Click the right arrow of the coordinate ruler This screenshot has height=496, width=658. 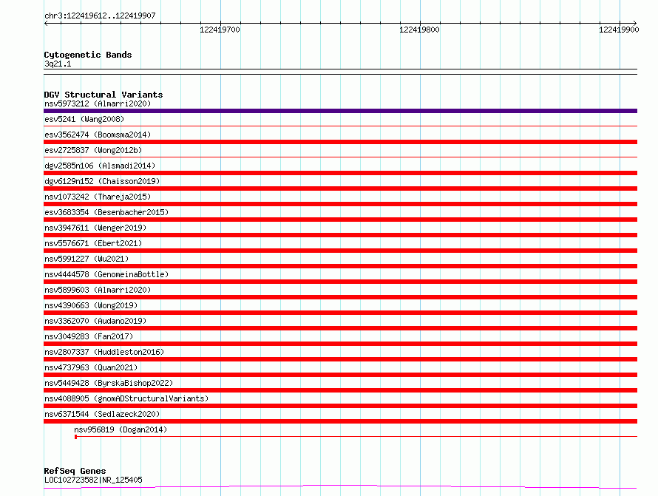click(634, 23)
